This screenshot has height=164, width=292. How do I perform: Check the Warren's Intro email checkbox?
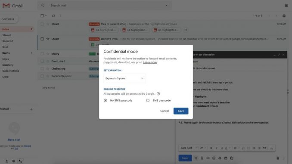42,39
